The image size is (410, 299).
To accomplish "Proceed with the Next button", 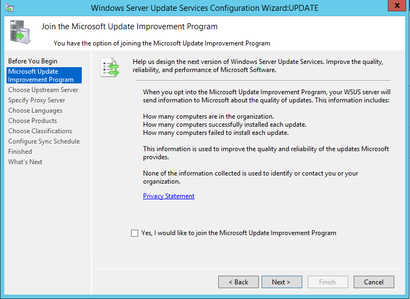I will coord(282,282).
